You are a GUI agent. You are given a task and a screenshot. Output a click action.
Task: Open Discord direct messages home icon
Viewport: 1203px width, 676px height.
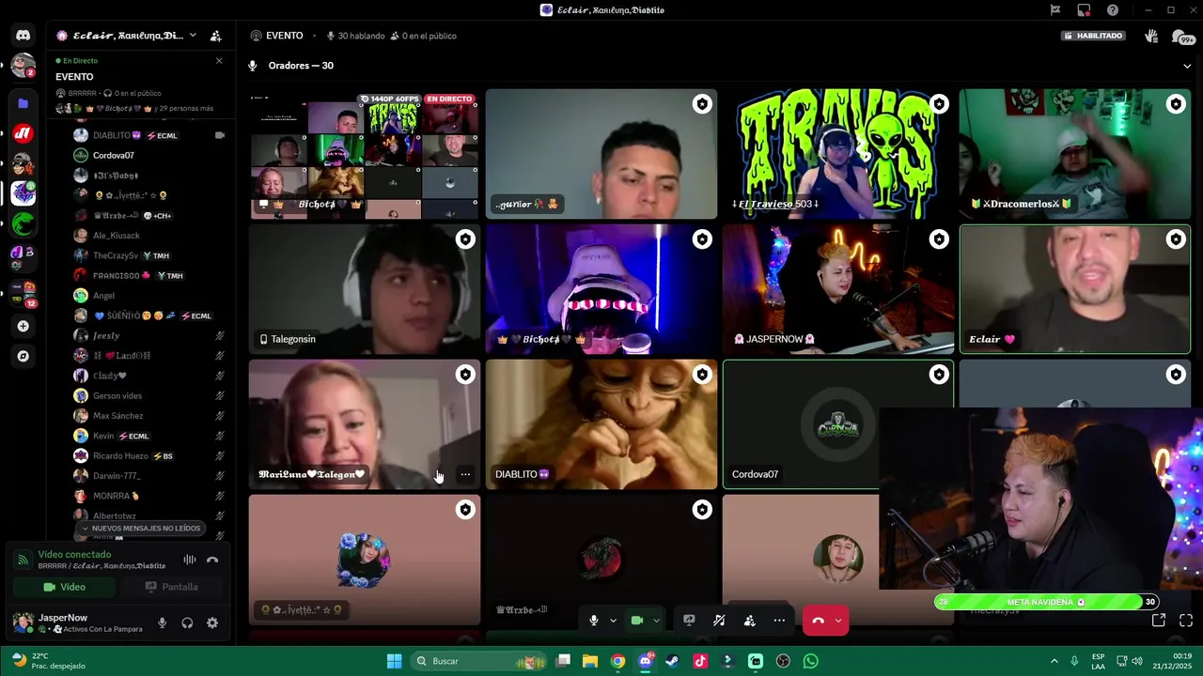click(23, 36)
